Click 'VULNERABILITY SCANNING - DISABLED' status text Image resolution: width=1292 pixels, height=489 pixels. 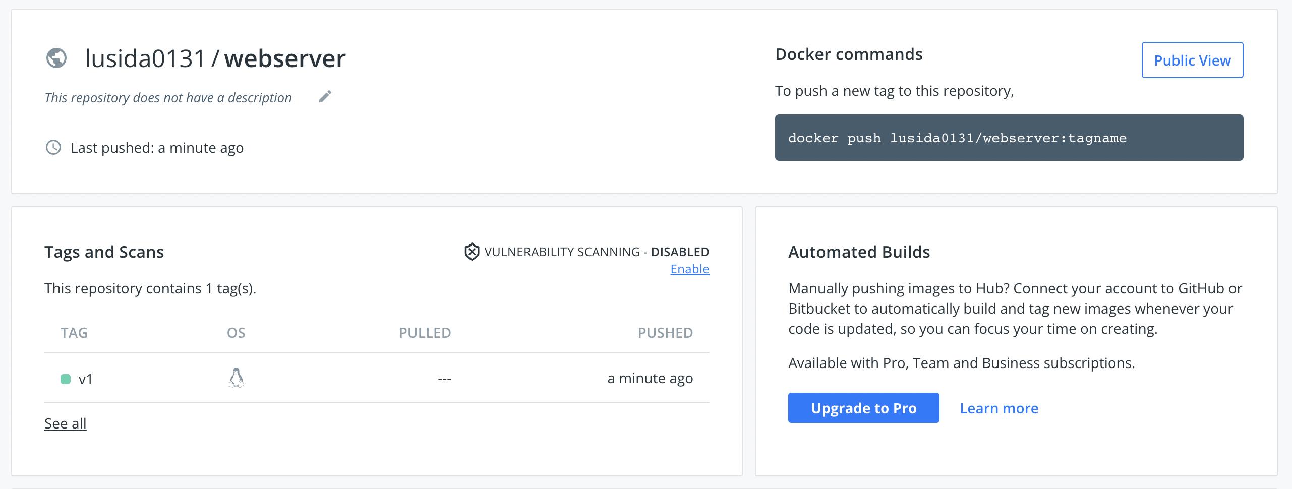[x=597, y=252]
